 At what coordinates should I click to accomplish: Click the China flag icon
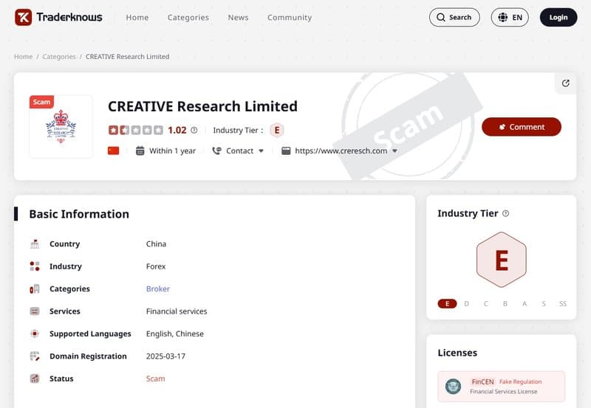tap(114, 151)
